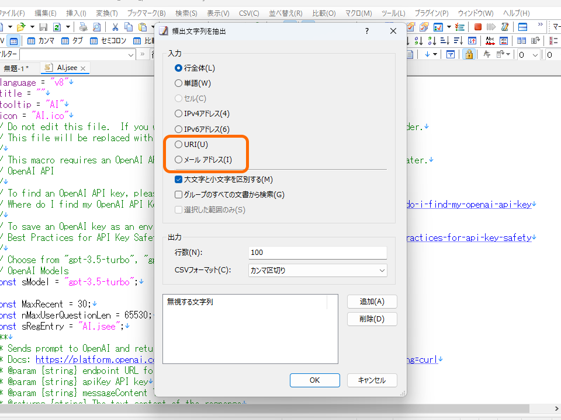
Task: Click the window split icon
Action: pyautogui.click(x=522, y=27)
